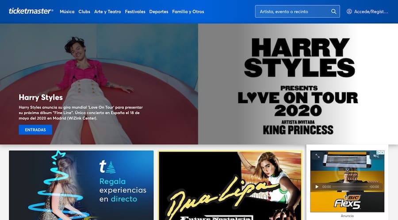
Task: Open the Arte y Teatro menu
Action: (x=107, y=12)
